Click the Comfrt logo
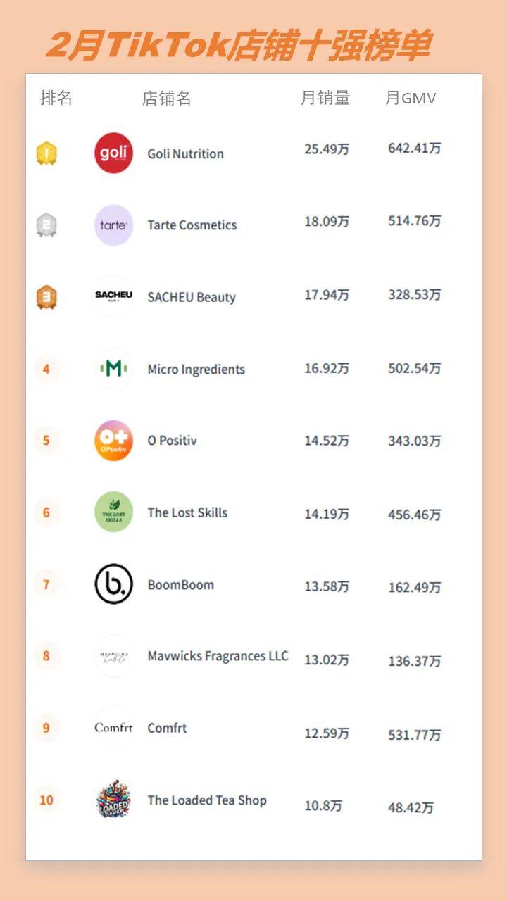 113,728
